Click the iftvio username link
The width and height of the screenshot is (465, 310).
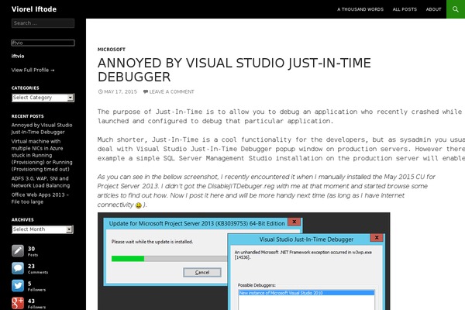coord(18,56)
